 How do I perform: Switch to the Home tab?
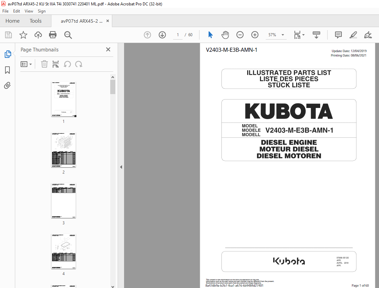(13, 21)
